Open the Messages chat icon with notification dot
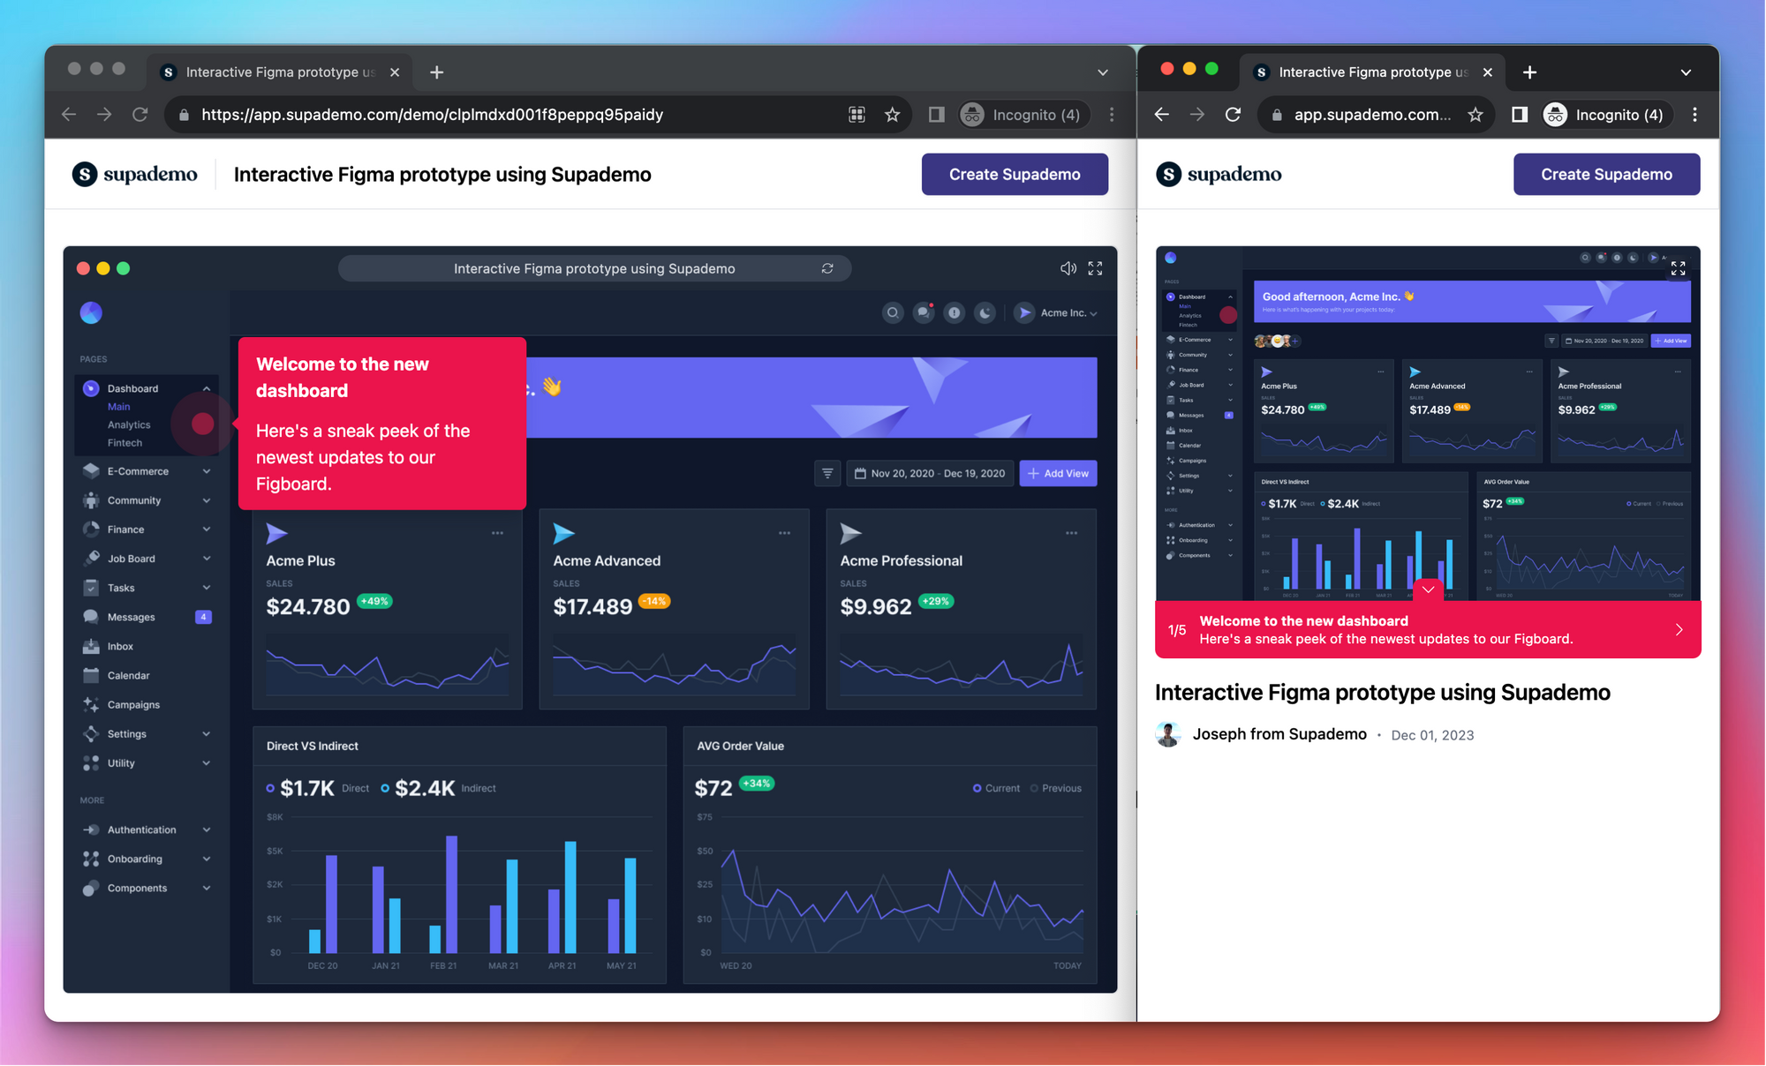Viewport: 1766px width, 1066px height. point(924,312)
